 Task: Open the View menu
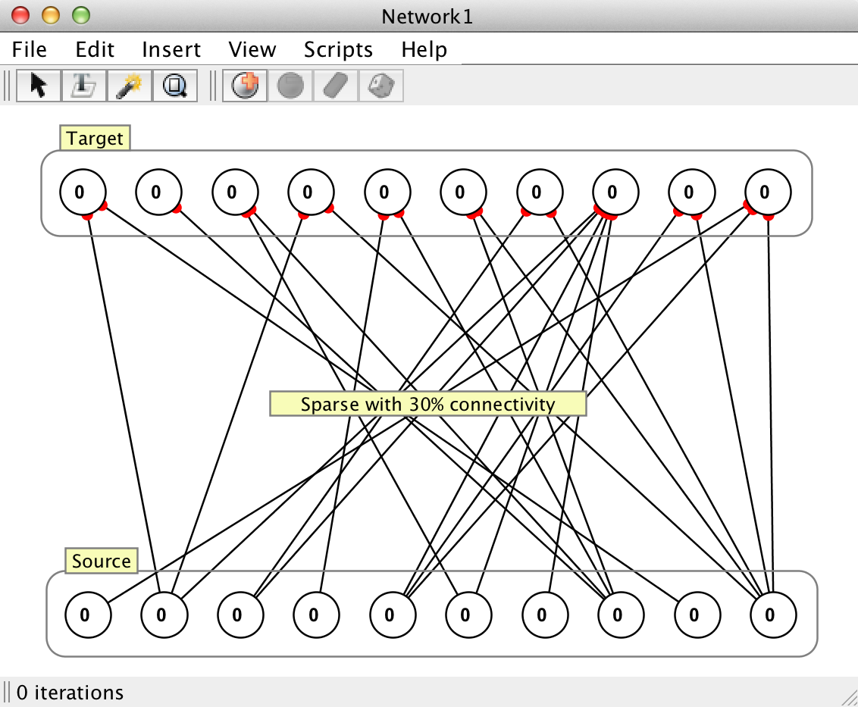pos(252,50)
